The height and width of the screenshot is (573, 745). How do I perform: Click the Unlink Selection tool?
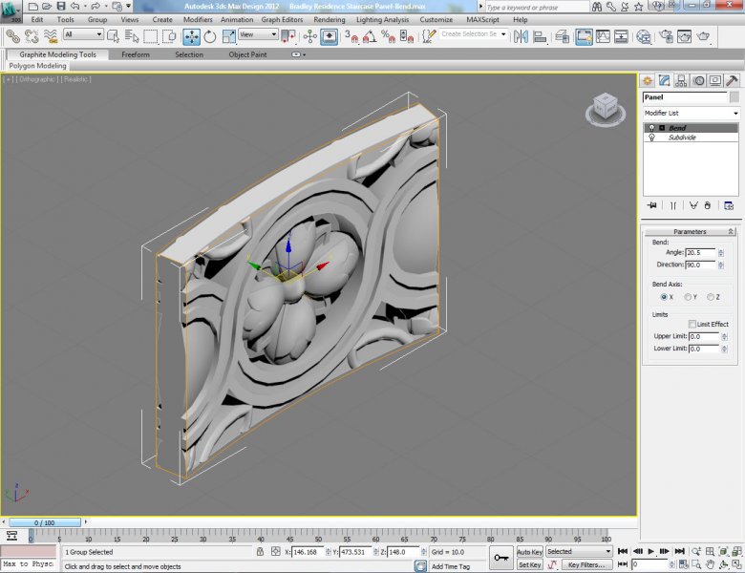(x=32, y=36)
